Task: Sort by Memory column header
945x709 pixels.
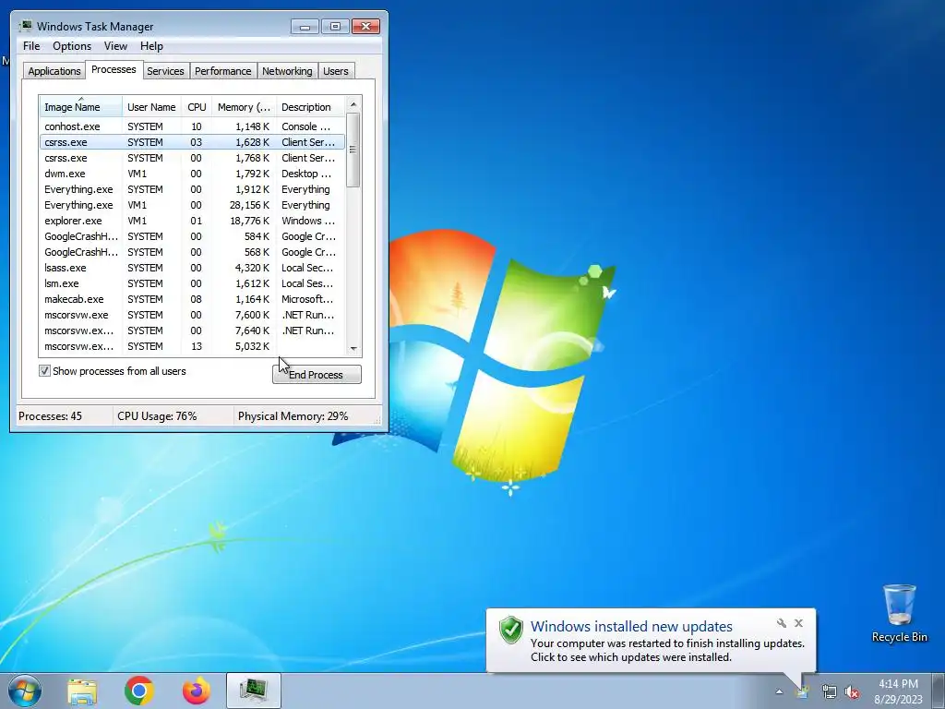Action: pos(244,107)
